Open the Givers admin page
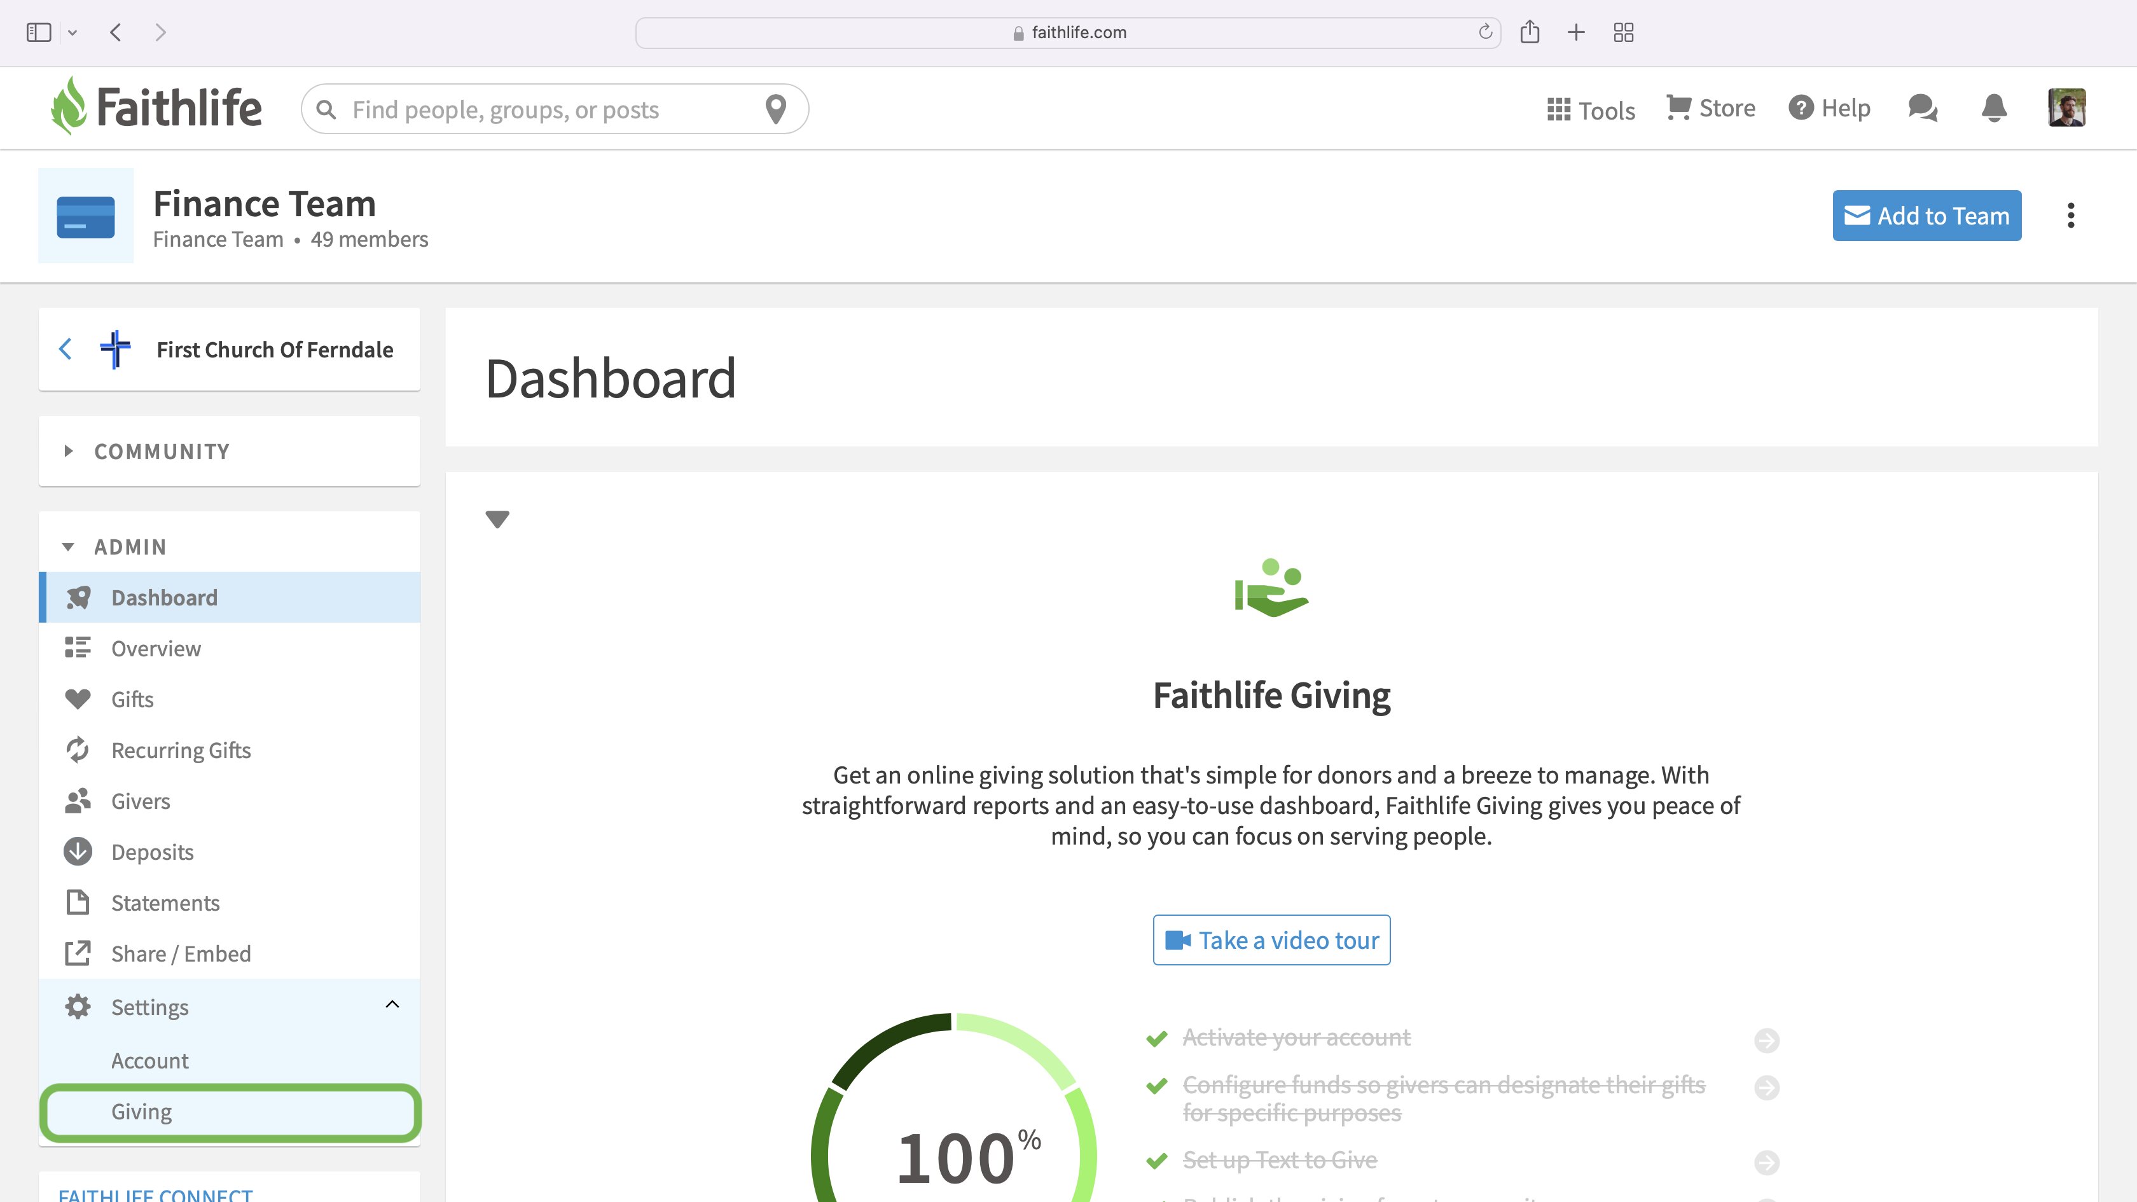This screenshot has height=1202, width=2137. [230, 801]
